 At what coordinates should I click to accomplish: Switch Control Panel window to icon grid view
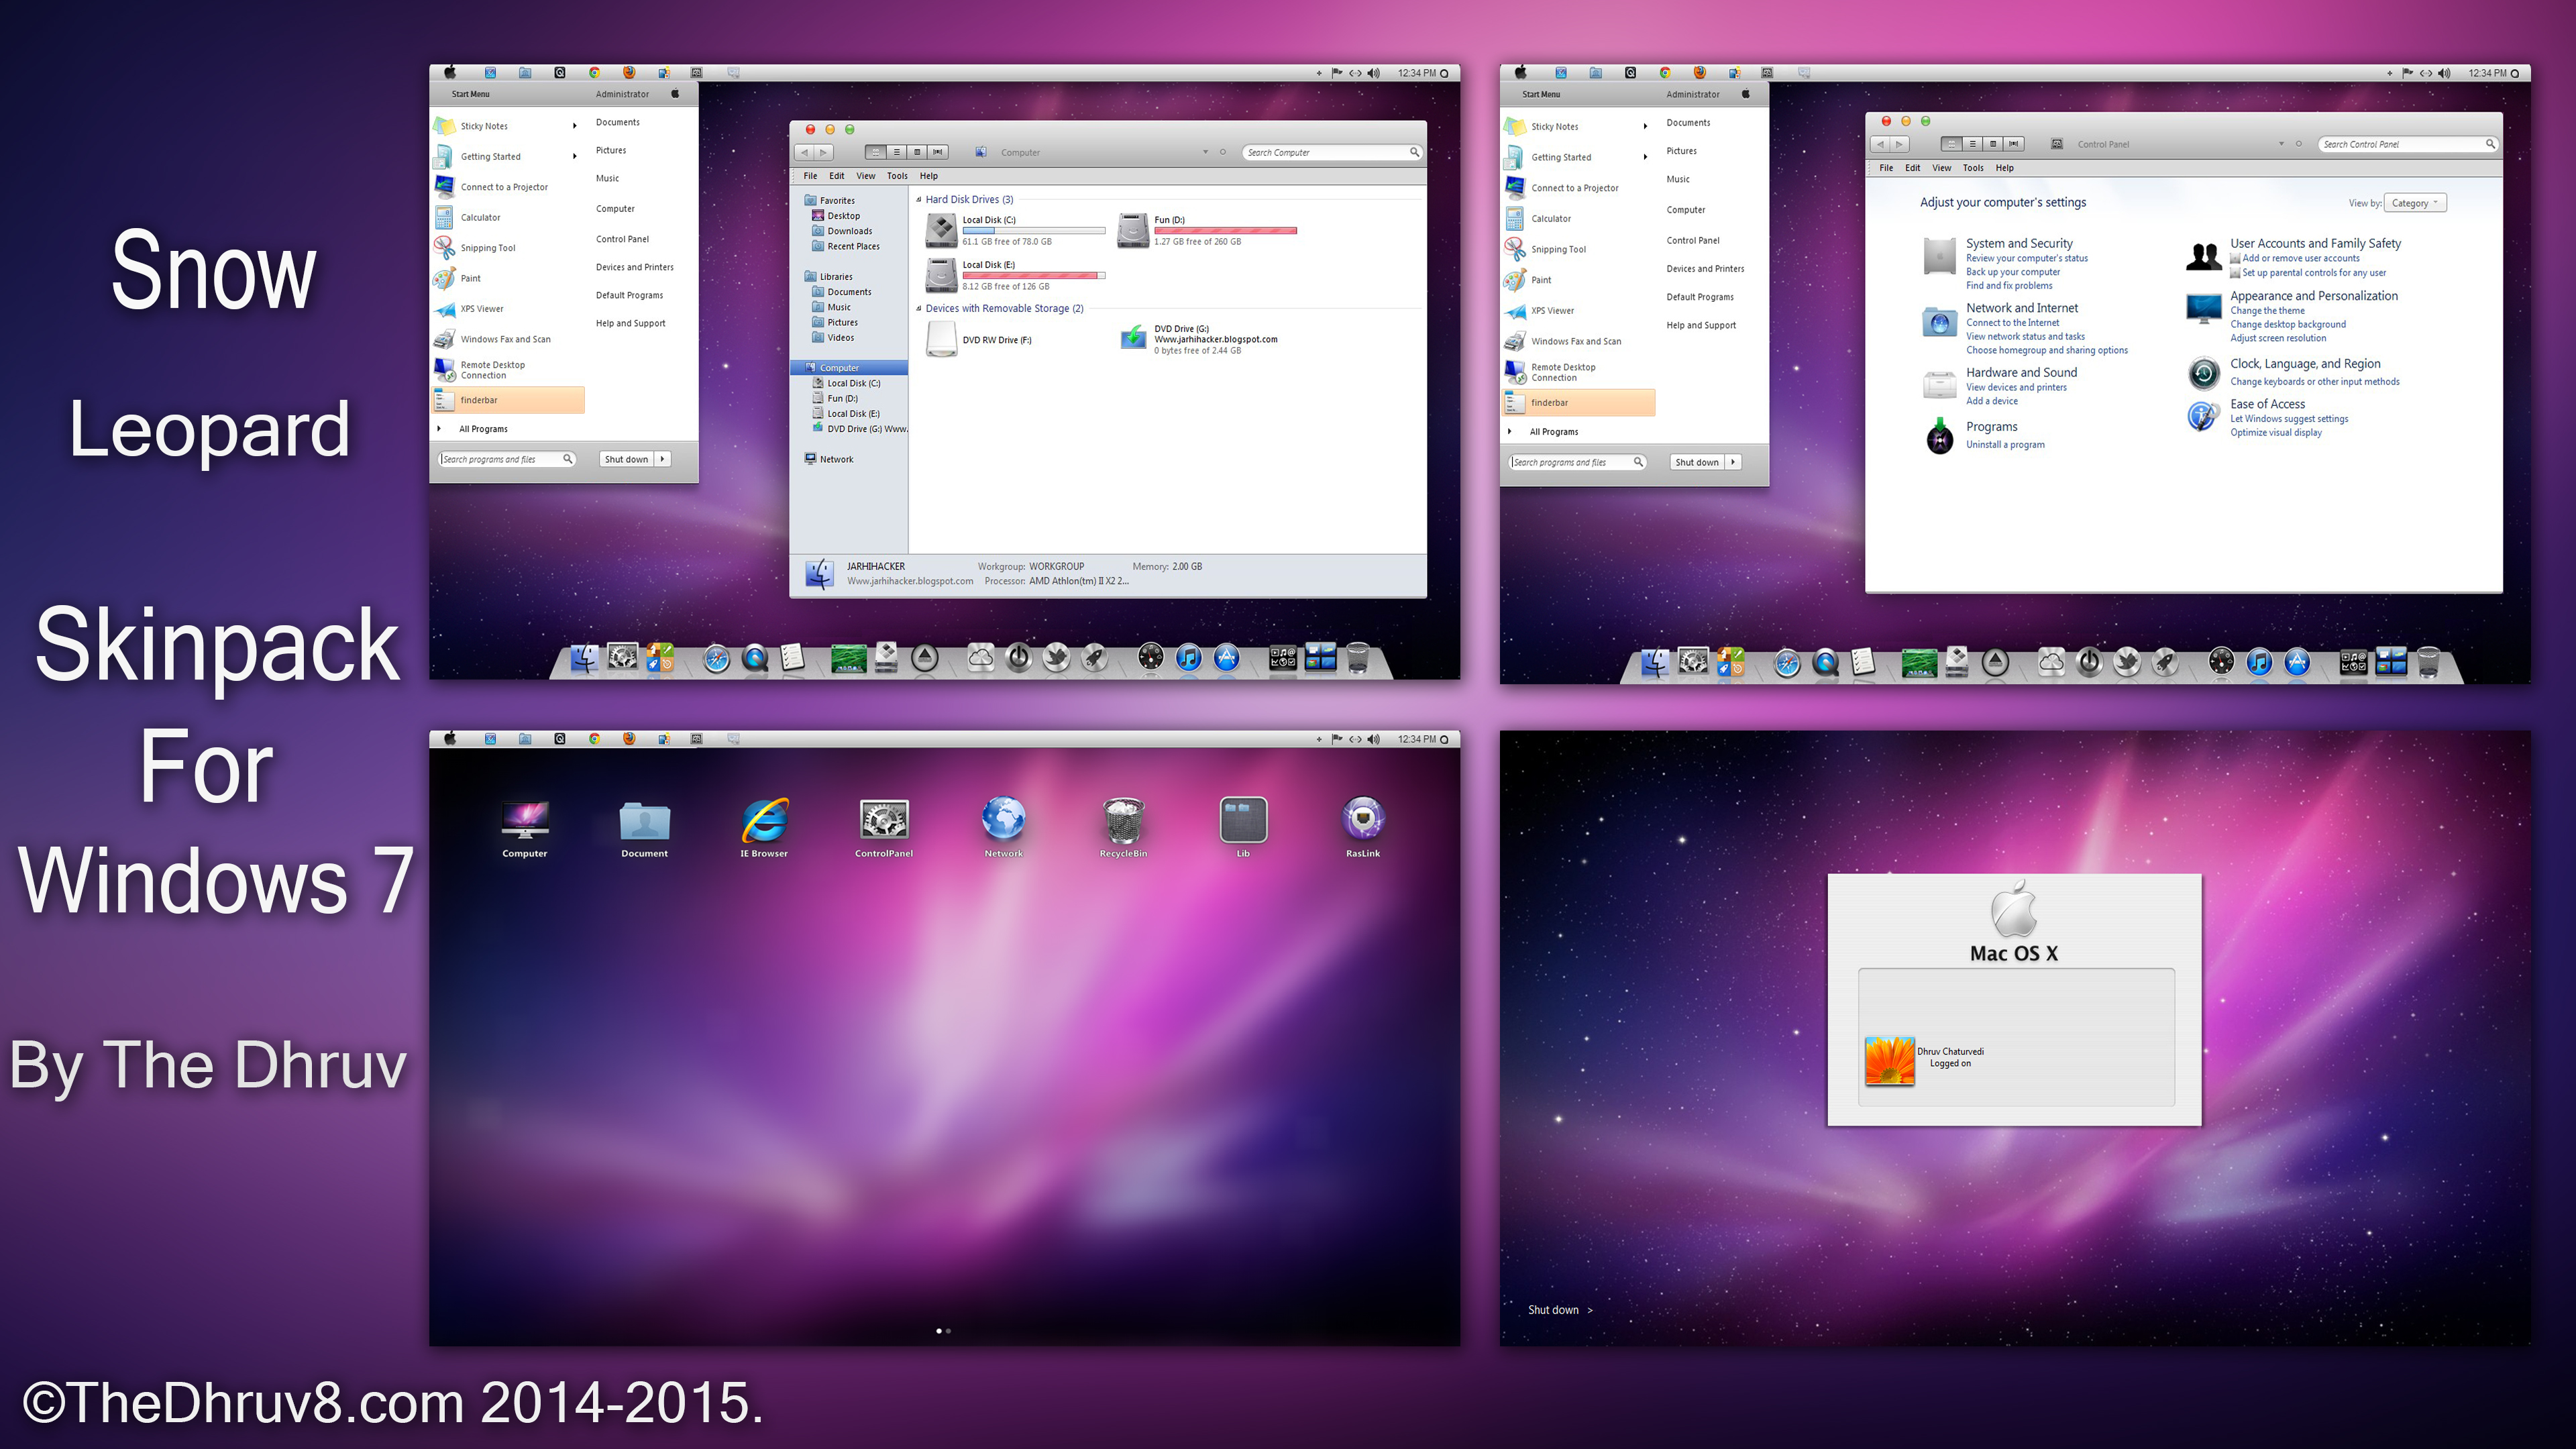tap(1951, 144)
